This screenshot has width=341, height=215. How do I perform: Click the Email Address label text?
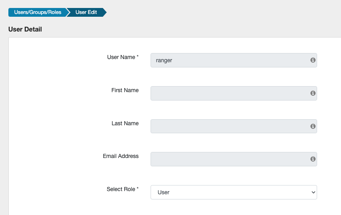pos(121,156)
